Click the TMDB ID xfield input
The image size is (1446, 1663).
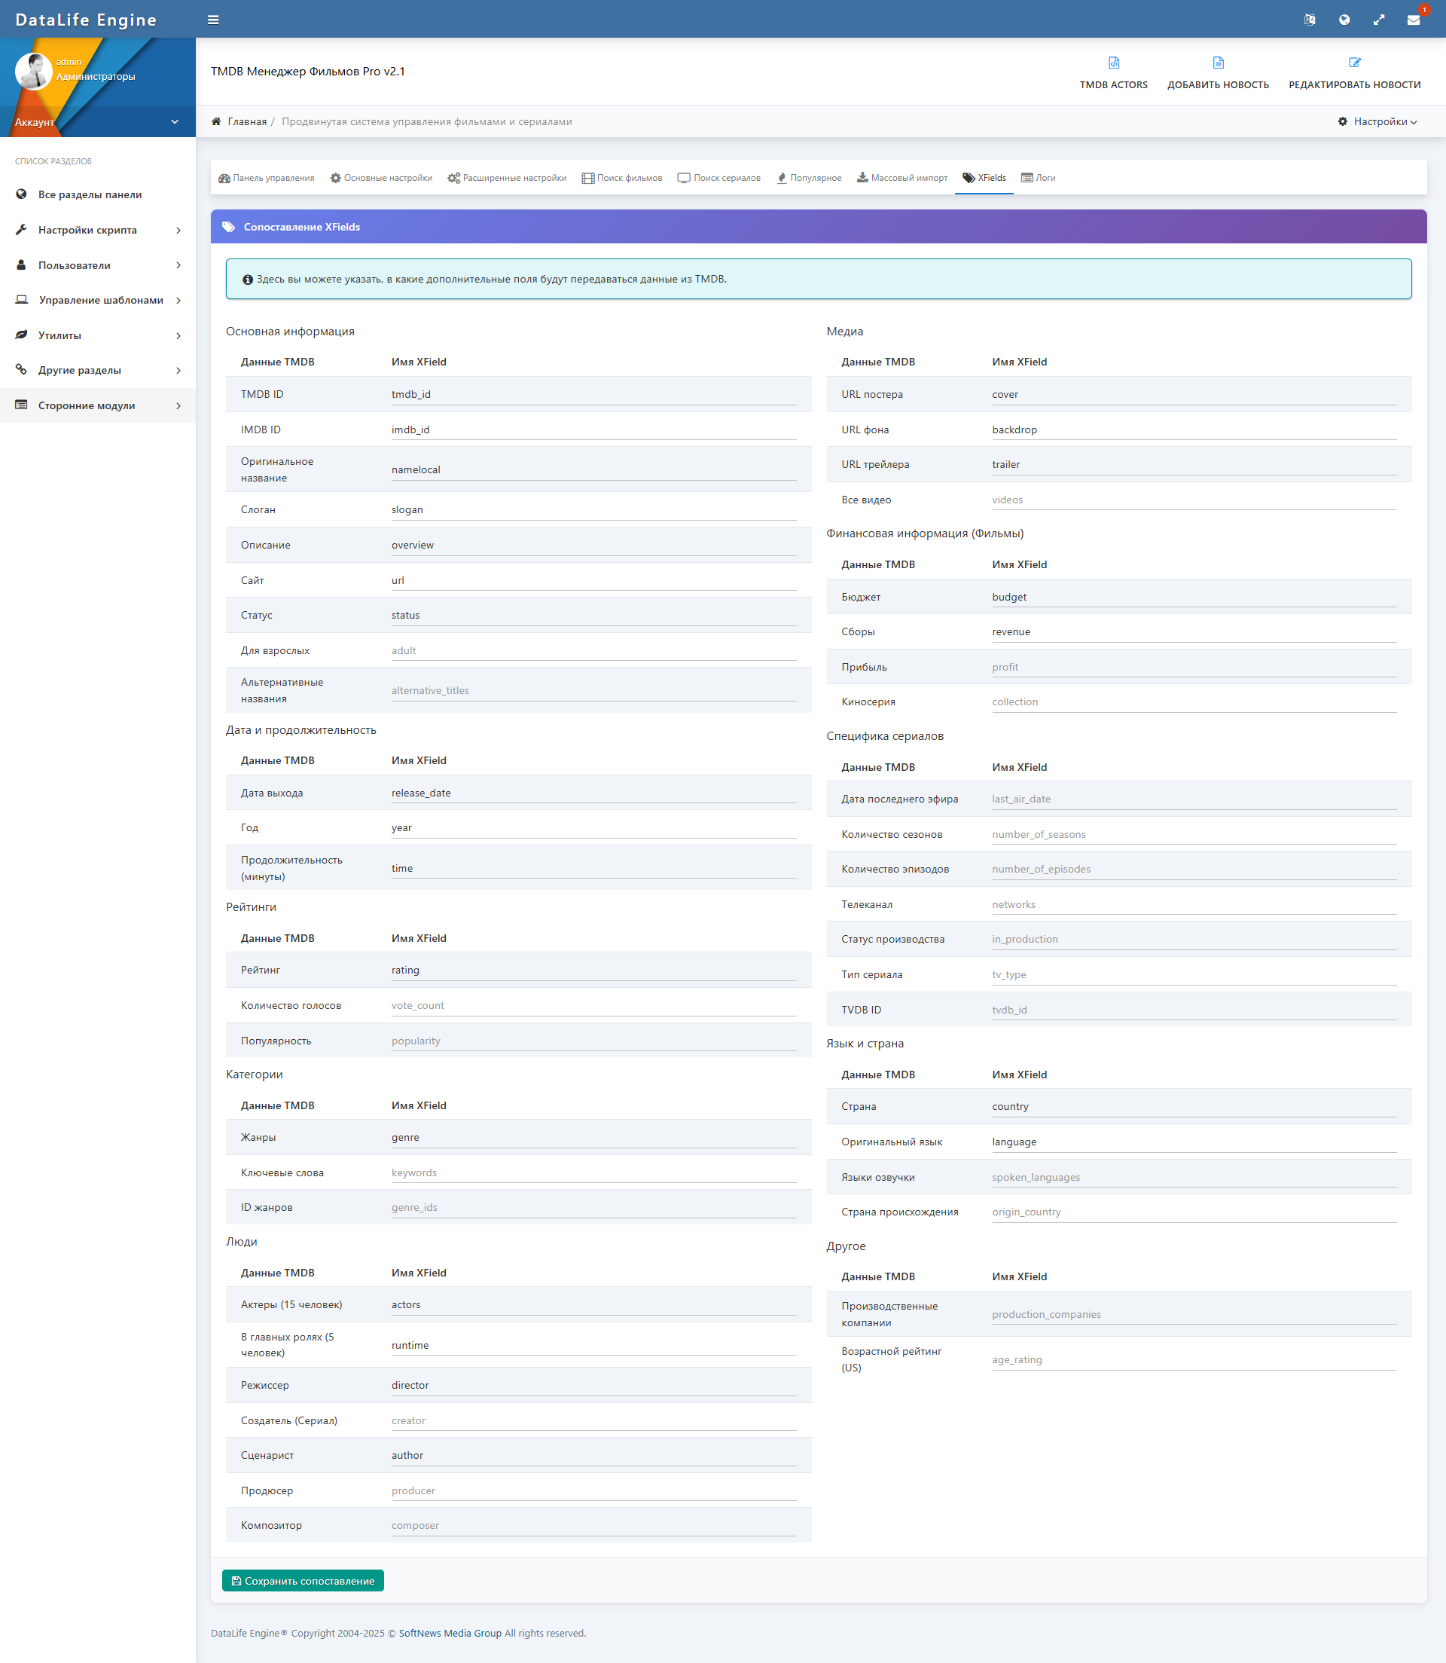[x=593, y=395]
